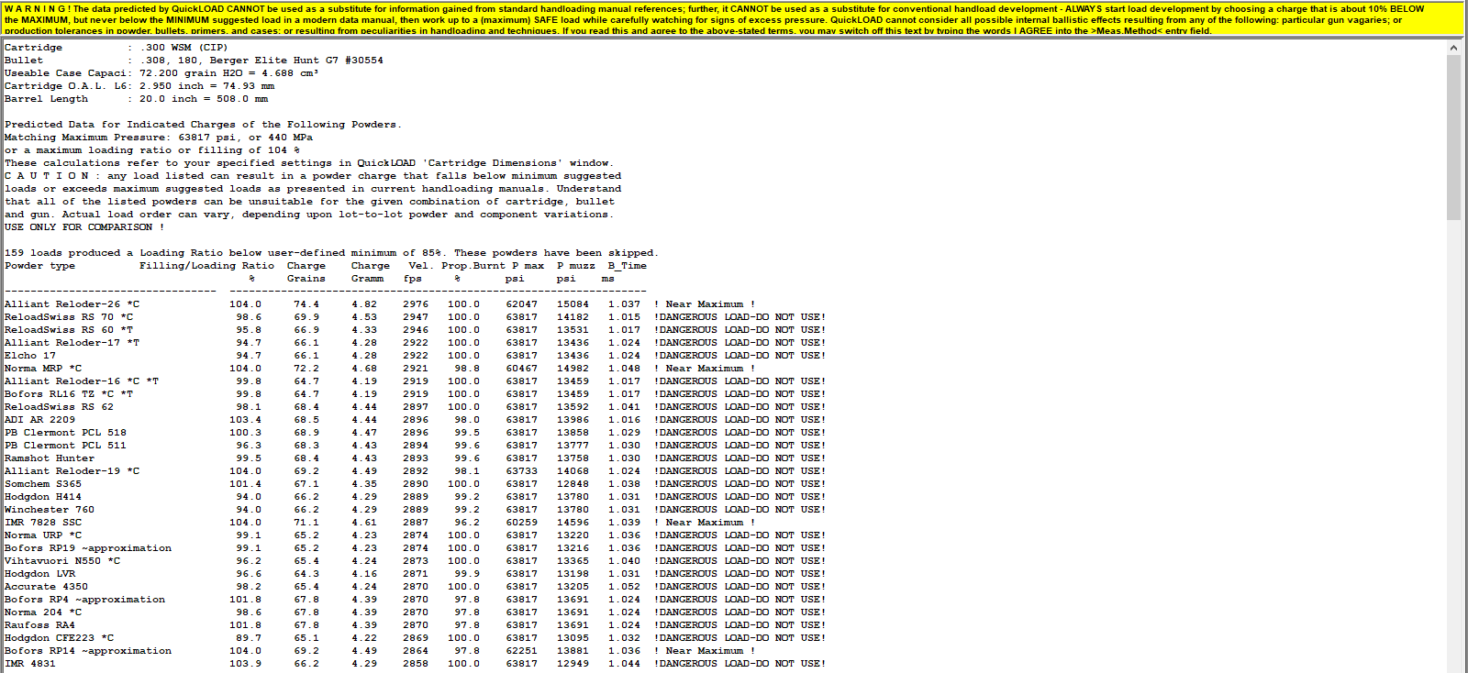Select the PB Clermont PCL 518 row
The image size is (1468, 673).
click(415, 433)
